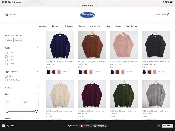This screenshot has width=175, height=131.
Task: Collapse the Taille filter section
Action: 38,48
